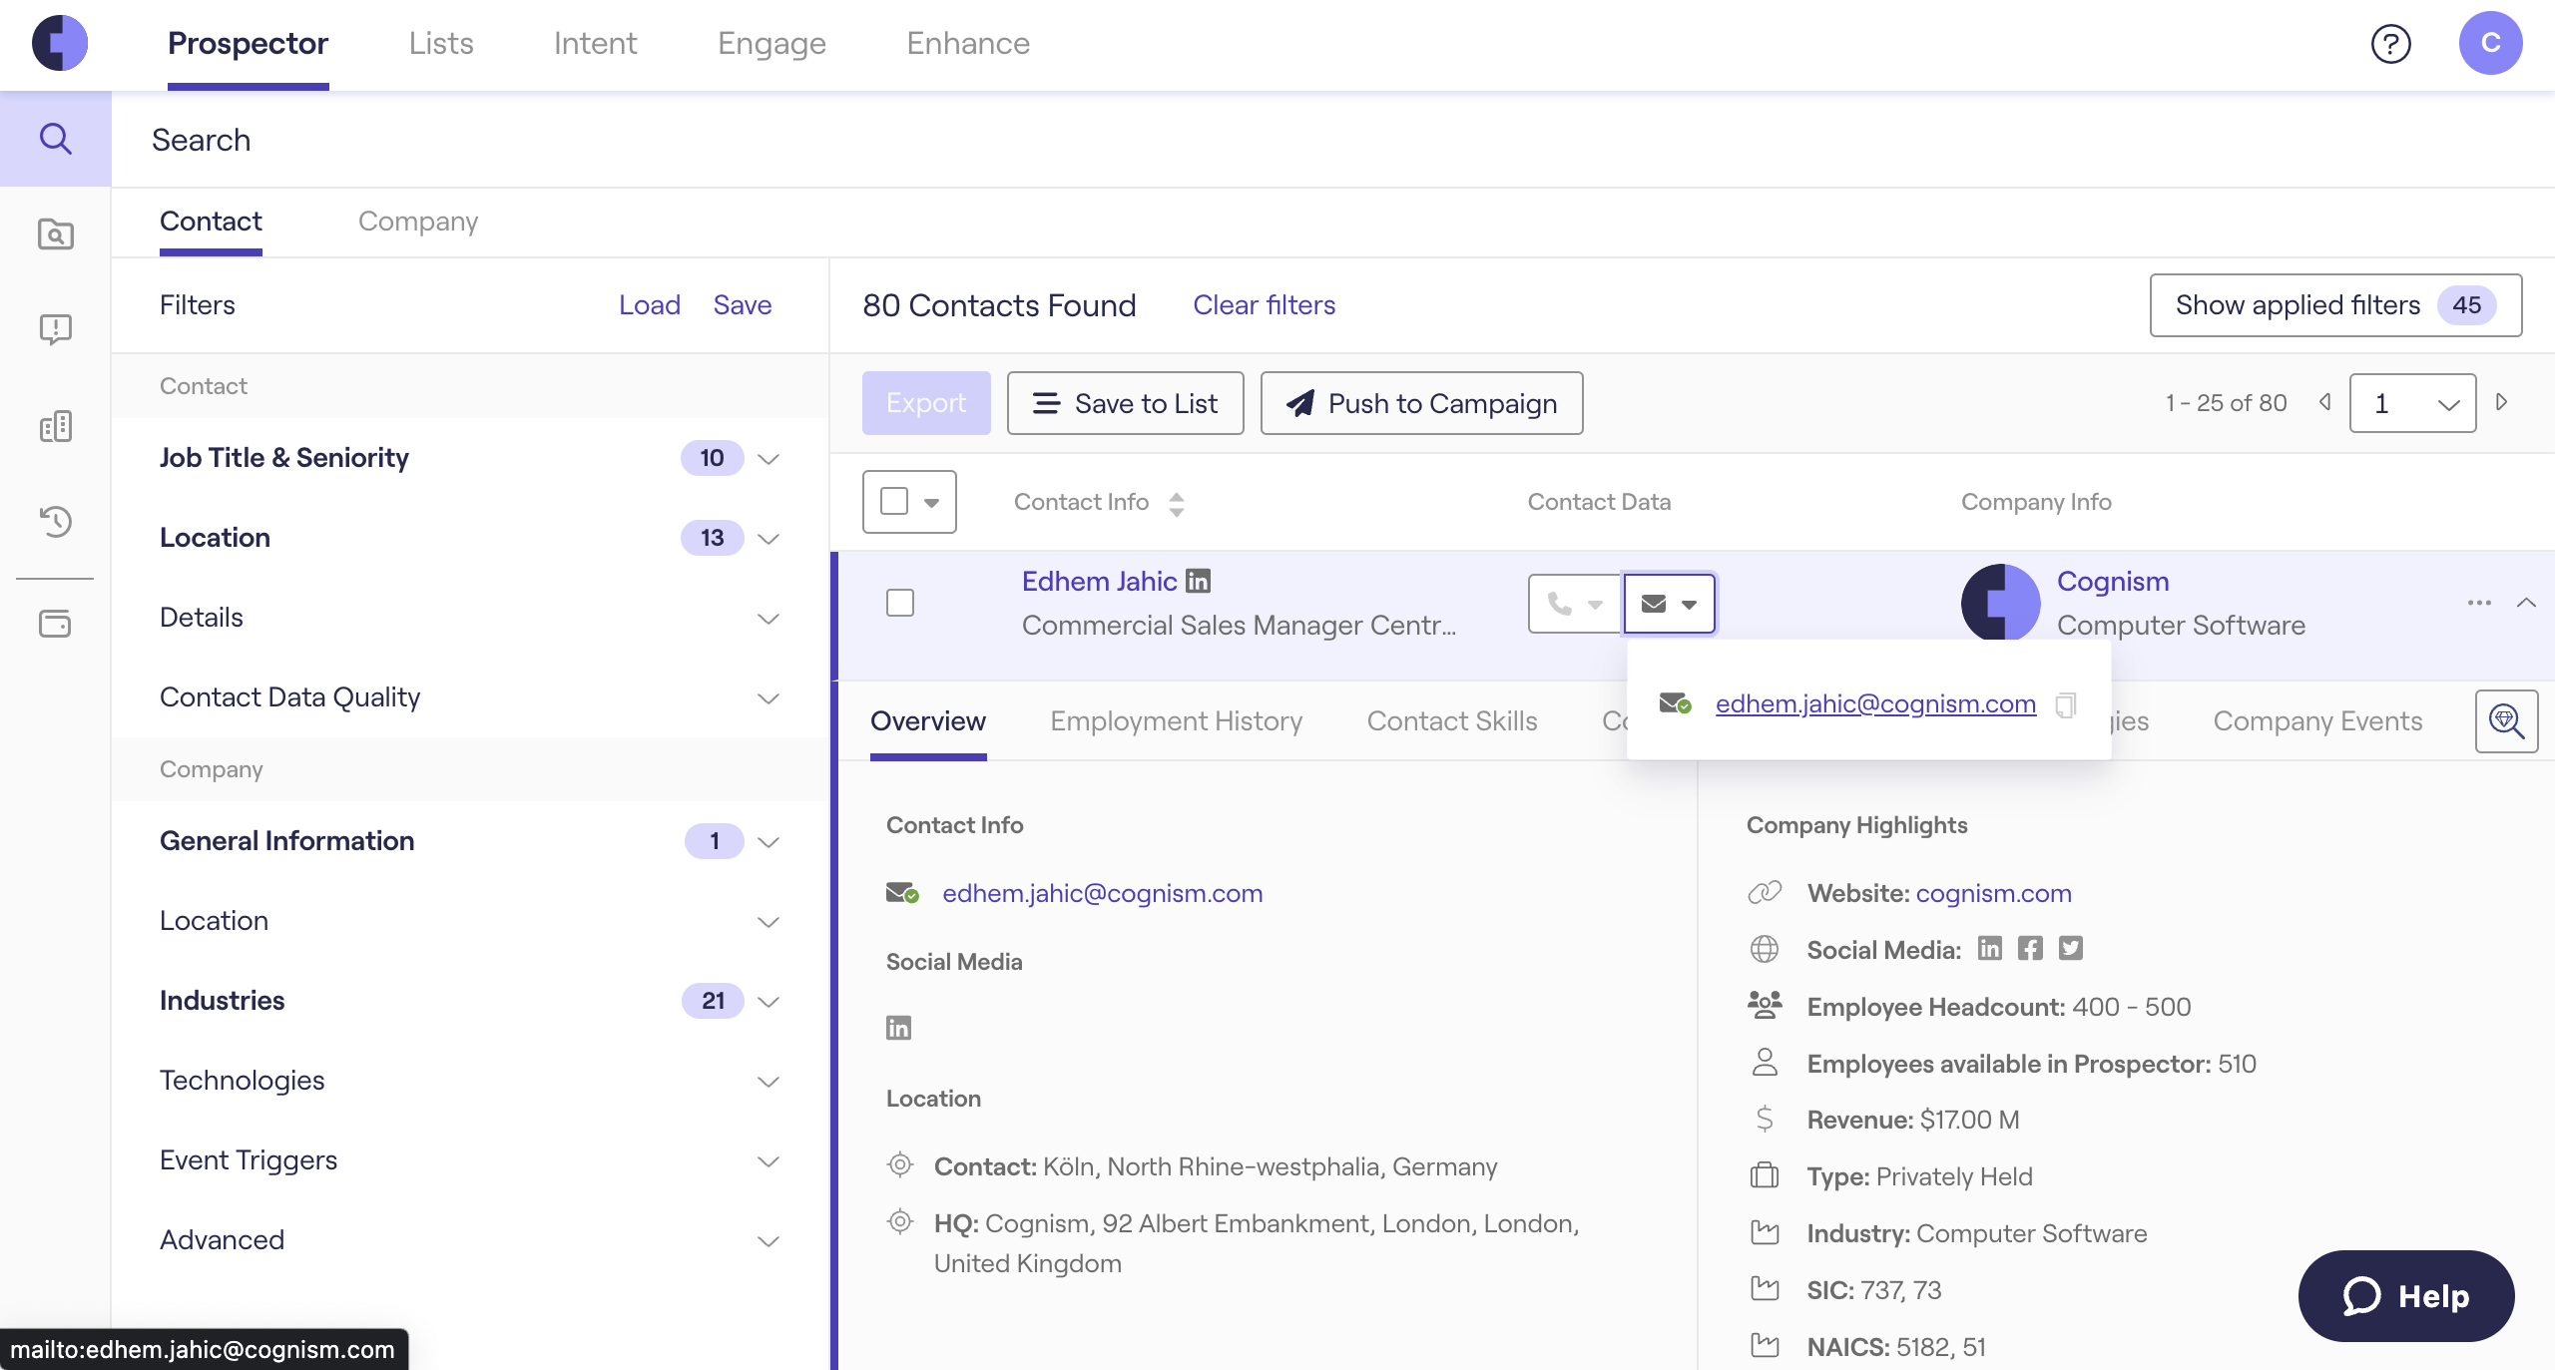Click the search/magnifier icon on contact row
Viewport: 2555px width, 1370px height.
[x=2506, y=719]
